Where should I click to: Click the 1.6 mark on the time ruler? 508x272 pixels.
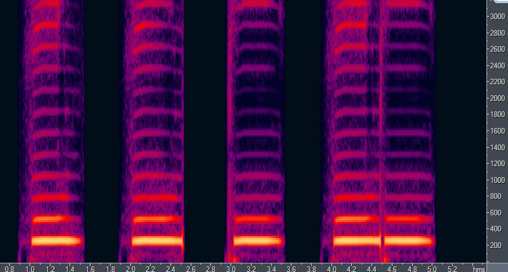coord(90,269)
